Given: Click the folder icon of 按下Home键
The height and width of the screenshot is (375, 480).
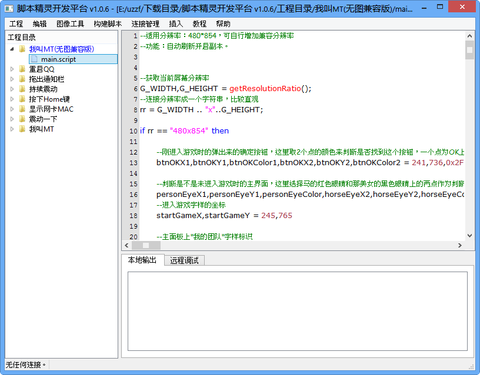Looking at the screenshot, I should coord(22,99).
